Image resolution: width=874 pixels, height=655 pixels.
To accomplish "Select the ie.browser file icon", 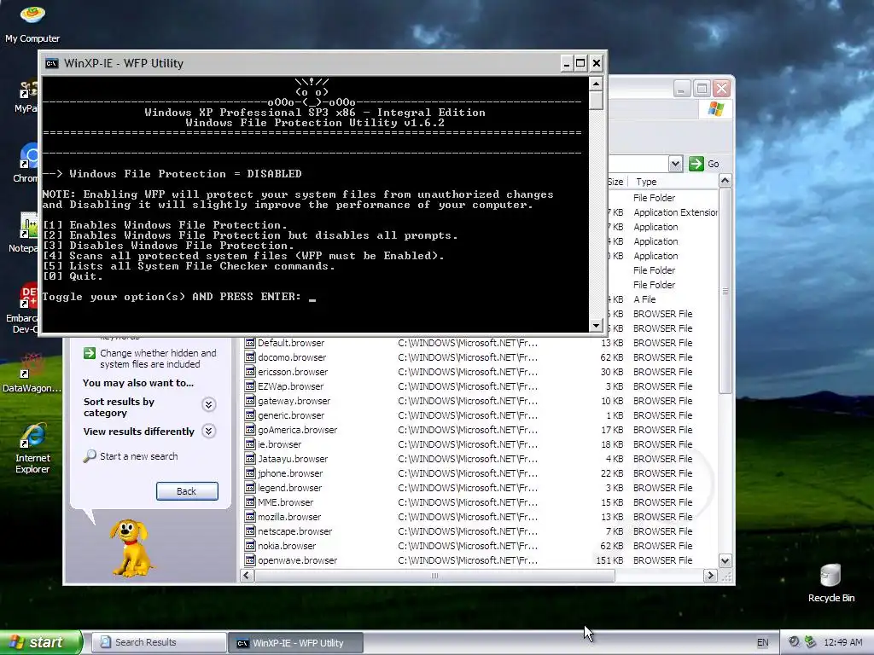I will tap(250, 444).
